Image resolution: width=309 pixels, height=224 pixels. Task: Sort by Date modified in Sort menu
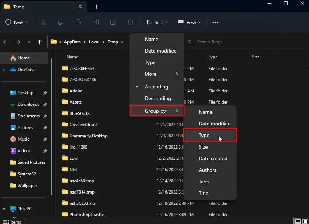point(157,51)
